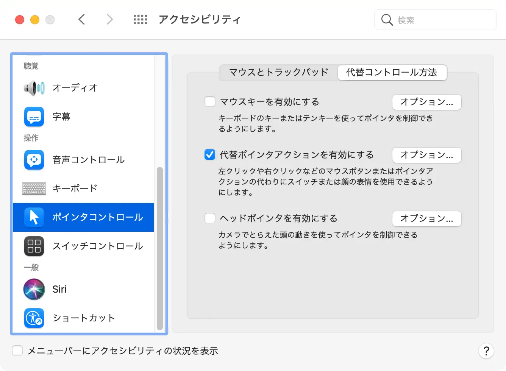The image size is (506, 371).
Task: Click the Siri icon in sidebar
Action: pyautogui.click(x=34, y=289)
